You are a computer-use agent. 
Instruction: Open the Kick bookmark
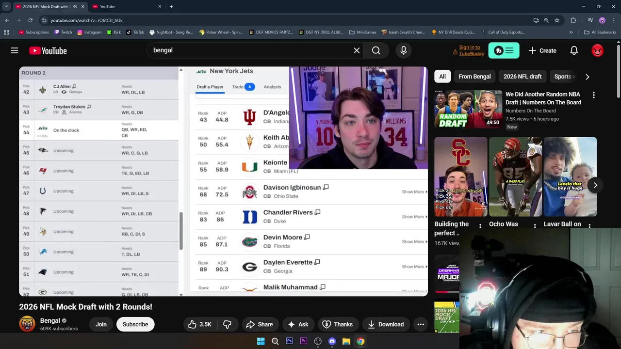114,32
